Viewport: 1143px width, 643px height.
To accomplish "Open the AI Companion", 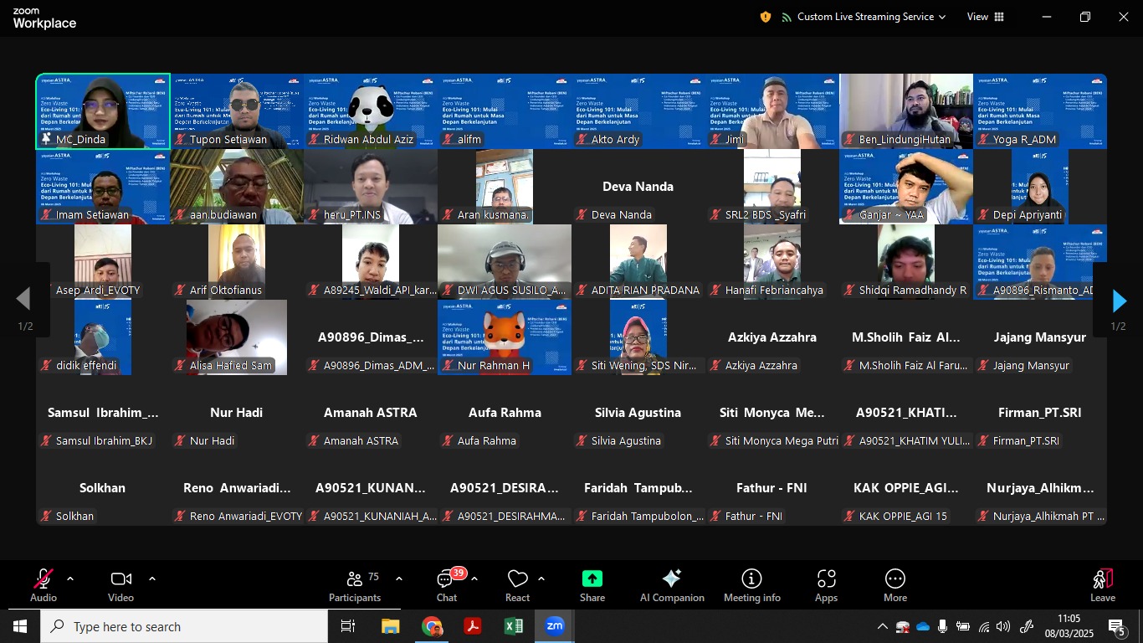I will tap(672, 585).
